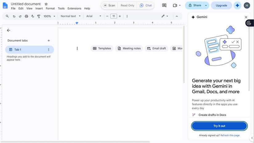This screenshot has width=254, height=143.
Task: Open the account avatar H
Action: [247, 5]
